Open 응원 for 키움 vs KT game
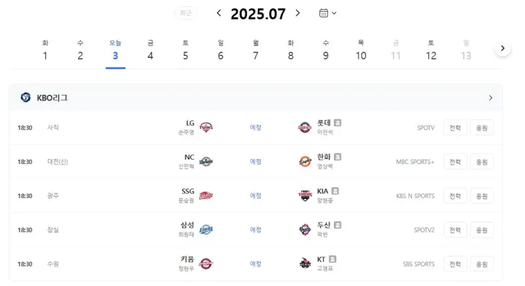This screenshot has width=525, height=286. (x=482, y=264)
